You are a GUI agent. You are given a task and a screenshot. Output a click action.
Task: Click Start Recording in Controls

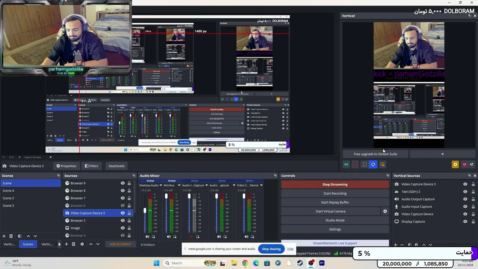pos(335,194)
